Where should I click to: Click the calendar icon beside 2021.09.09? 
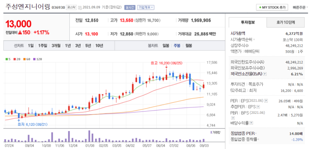point(80,8)
